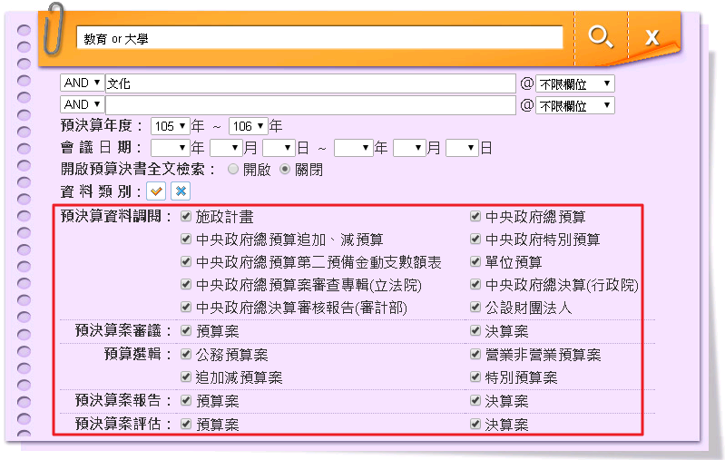Uncheck the 施政計畫 checkbox
The height and width of the screenshot is (460, 725).
pyautogui.click(x=186, y=217)
